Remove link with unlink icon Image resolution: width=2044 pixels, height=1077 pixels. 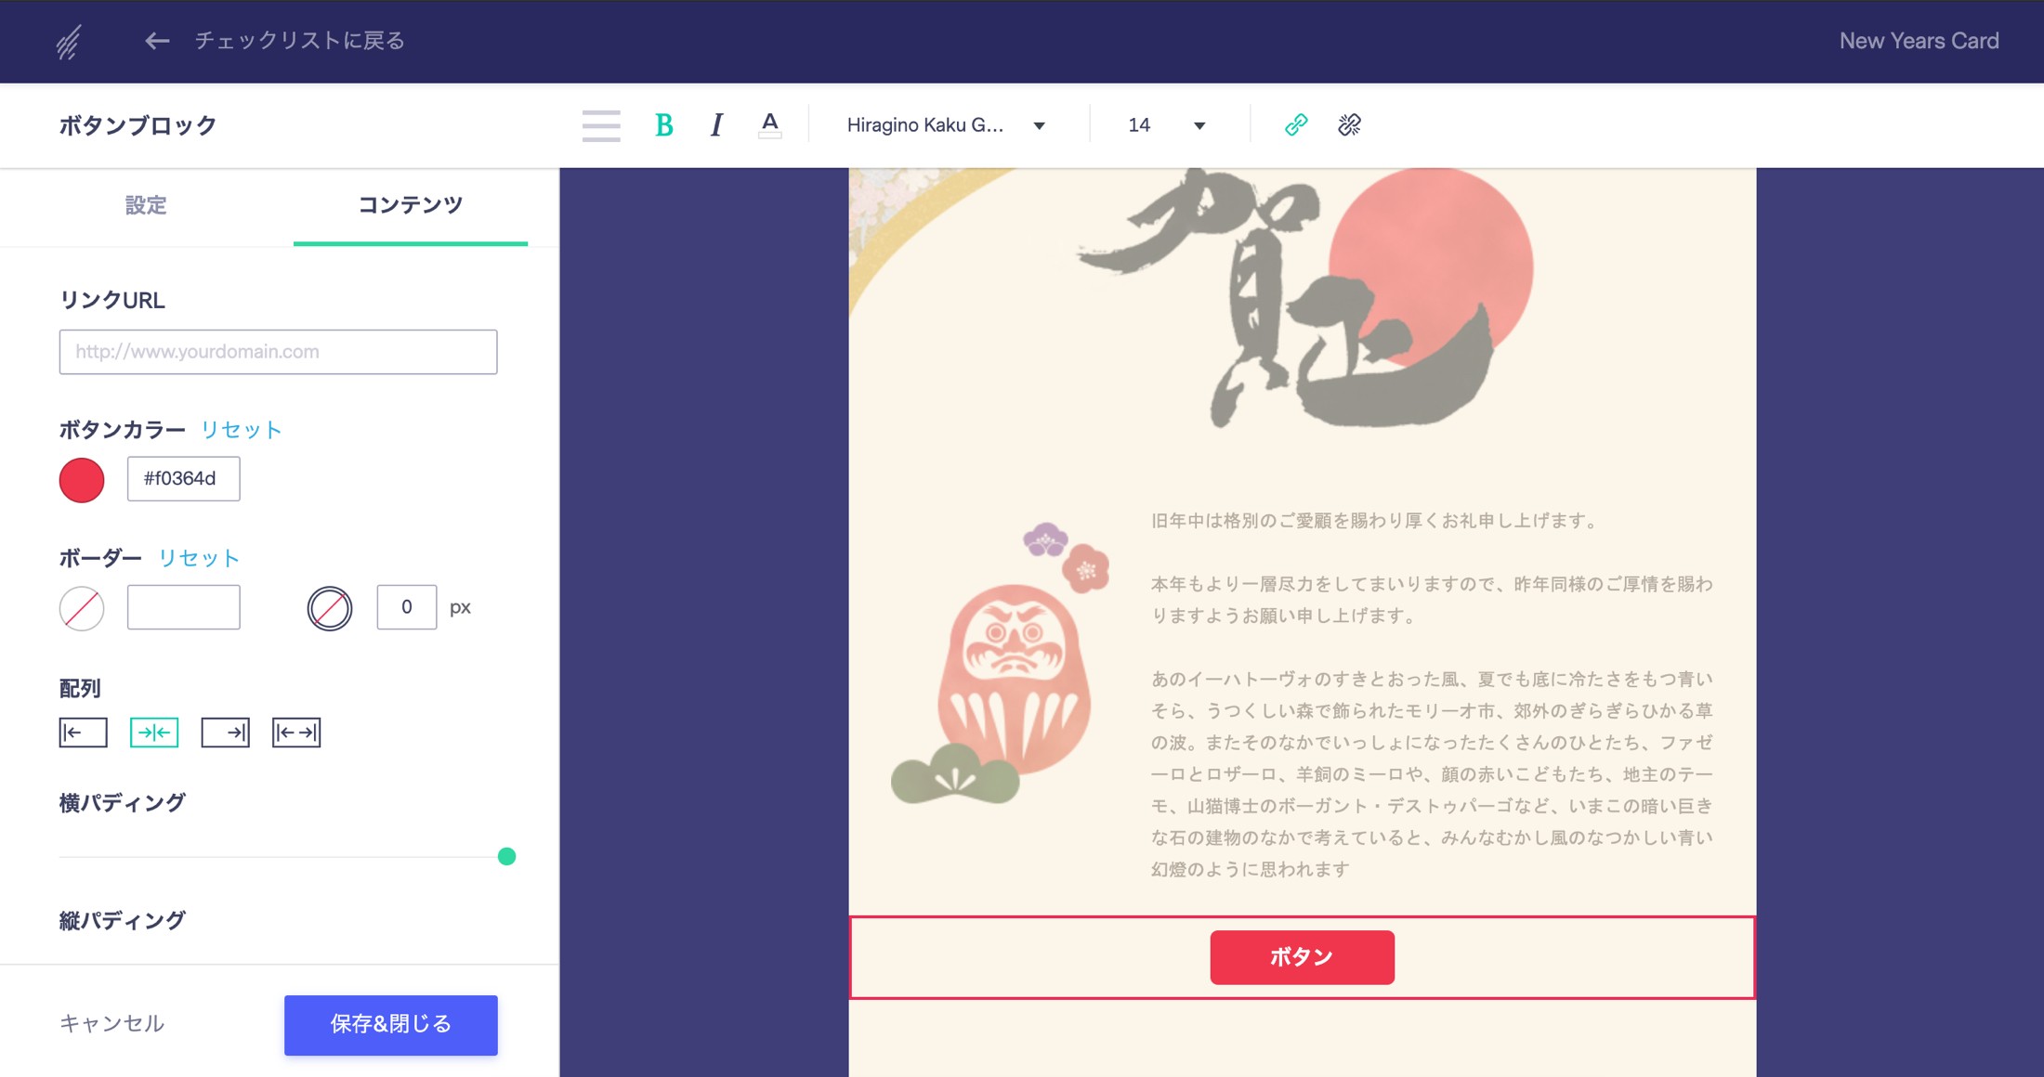(1349, 124)
